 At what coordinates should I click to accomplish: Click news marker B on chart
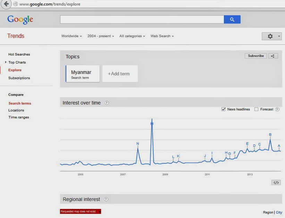pos(270,135)
